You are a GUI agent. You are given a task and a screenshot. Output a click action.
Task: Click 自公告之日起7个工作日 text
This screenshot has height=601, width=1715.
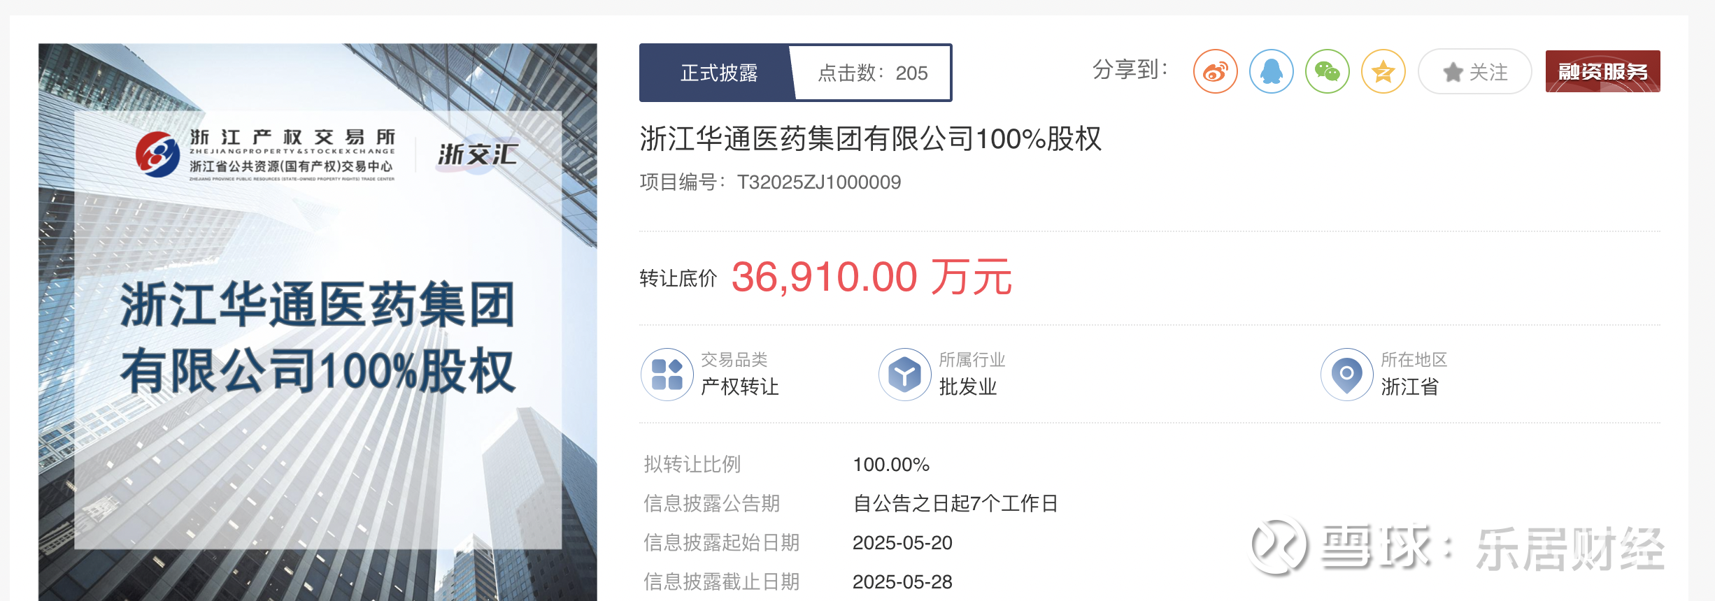[955, 504]
